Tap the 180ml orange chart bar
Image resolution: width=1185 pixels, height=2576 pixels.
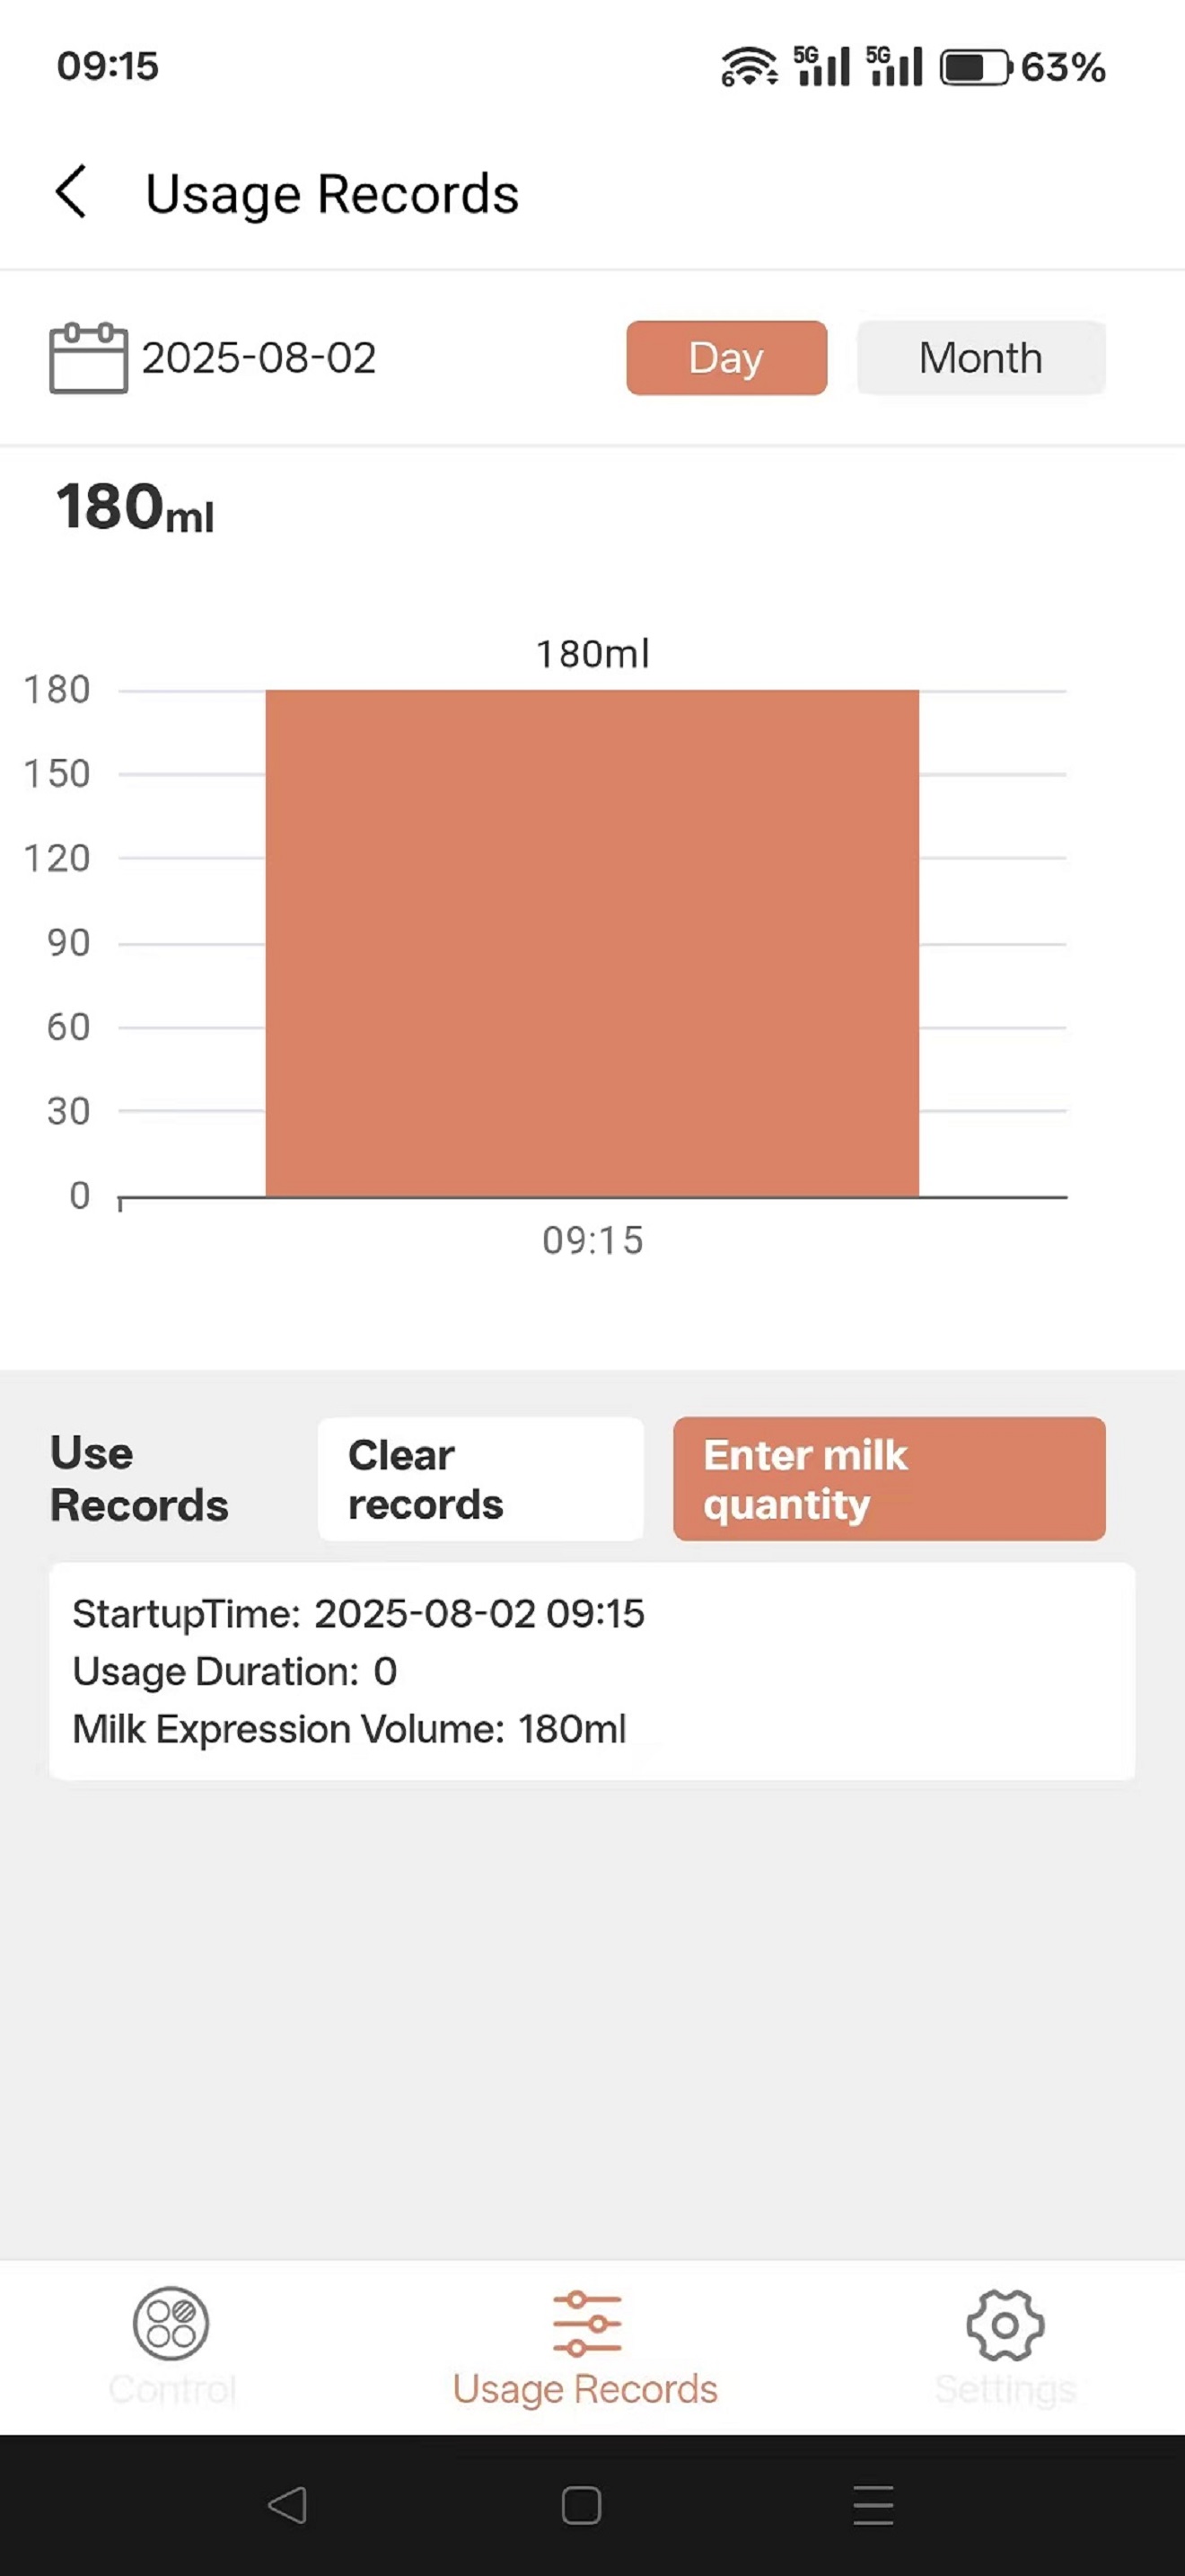point(592,942)
